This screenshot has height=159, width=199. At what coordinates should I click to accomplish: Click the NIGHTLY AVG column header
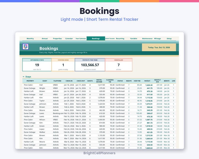click(157, 81)
